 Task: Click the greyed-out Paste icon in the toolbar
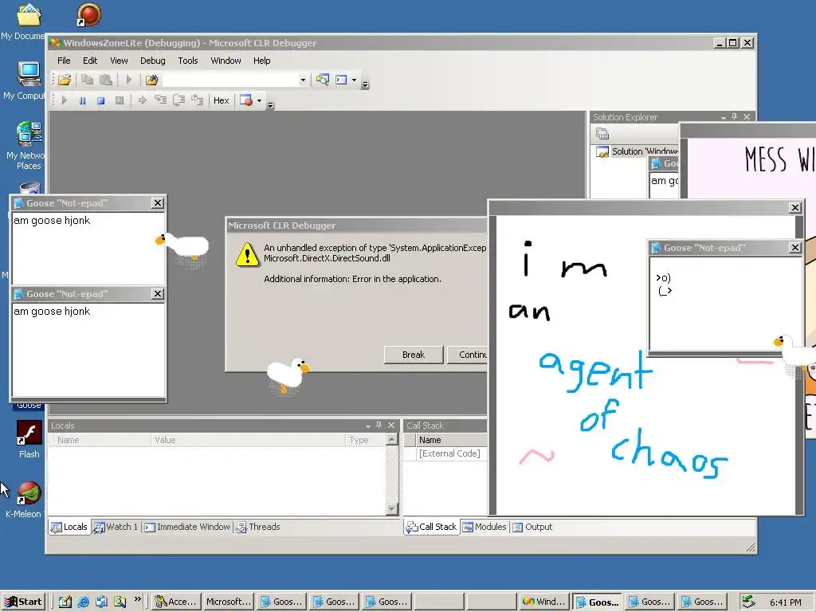click(106, 80)
